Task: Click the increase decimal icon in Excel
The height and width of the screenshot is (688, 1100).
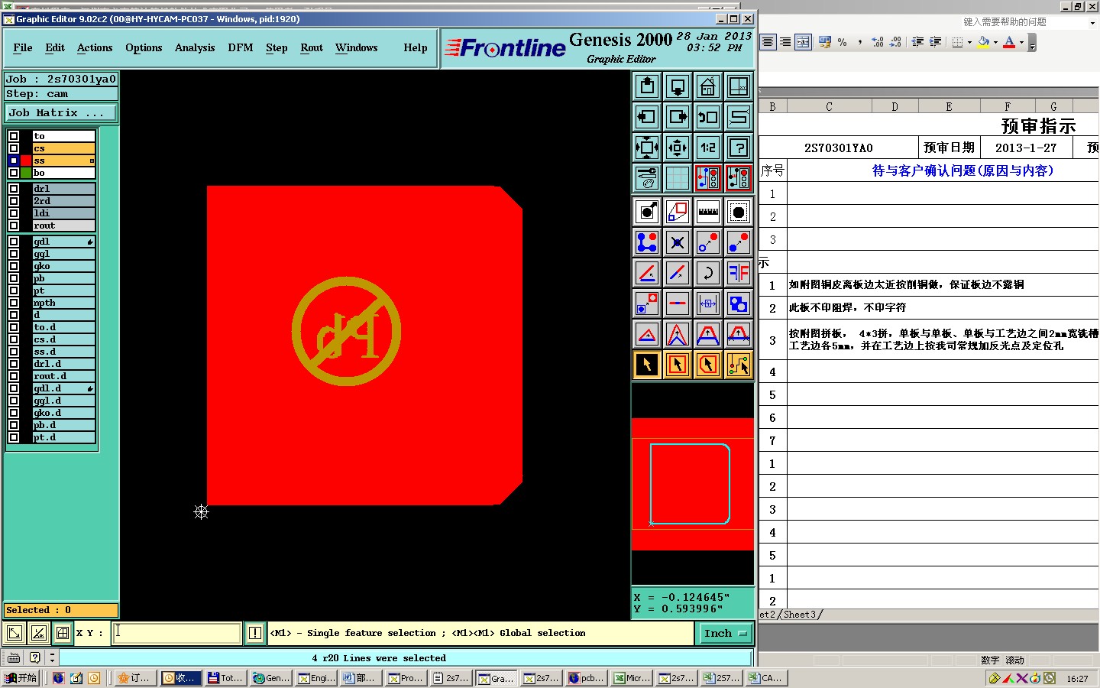Action: 878,43
